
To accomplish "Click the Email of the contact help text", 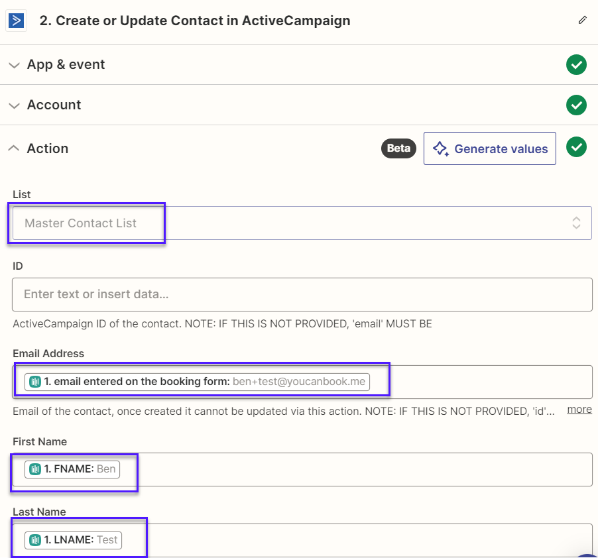I will [x=284, y=412].
